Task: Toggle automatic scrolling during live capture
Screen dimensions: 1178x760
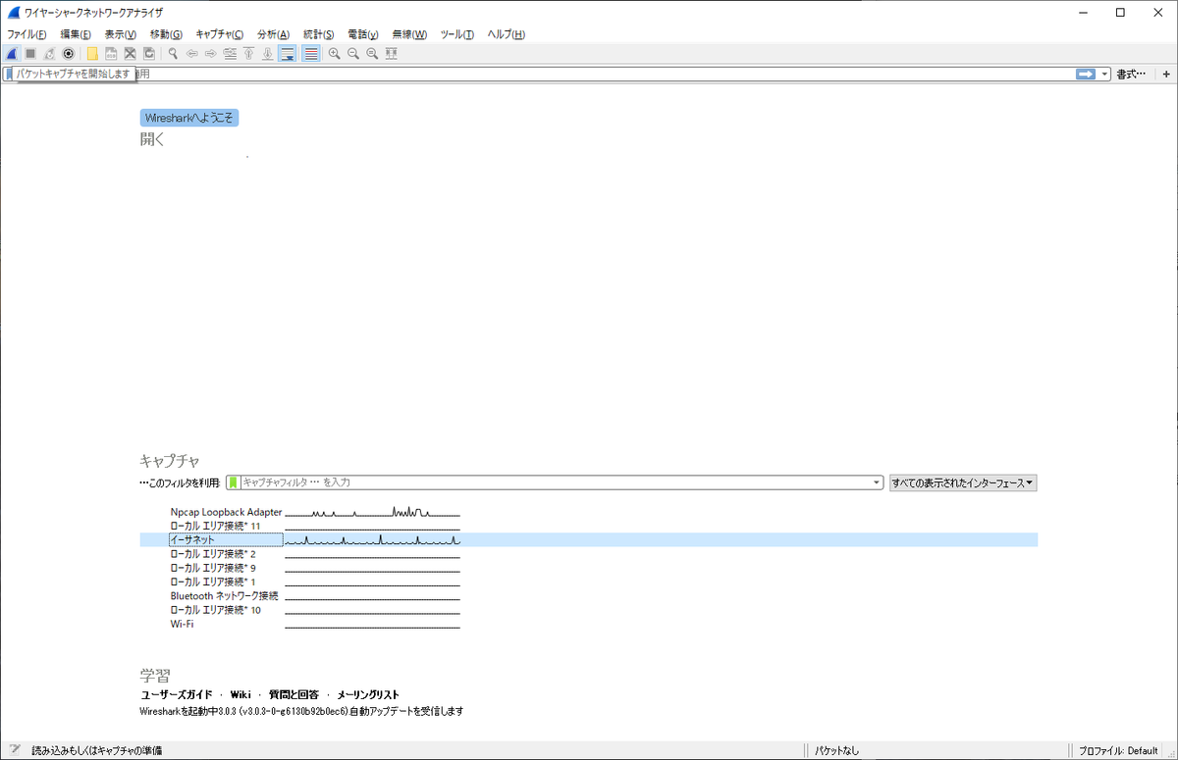Action: (287, 53)
